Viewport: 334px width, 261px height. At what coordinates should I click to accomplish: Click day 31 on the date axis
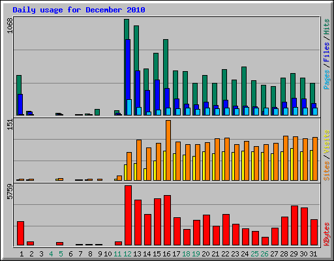tap(313, 254)
